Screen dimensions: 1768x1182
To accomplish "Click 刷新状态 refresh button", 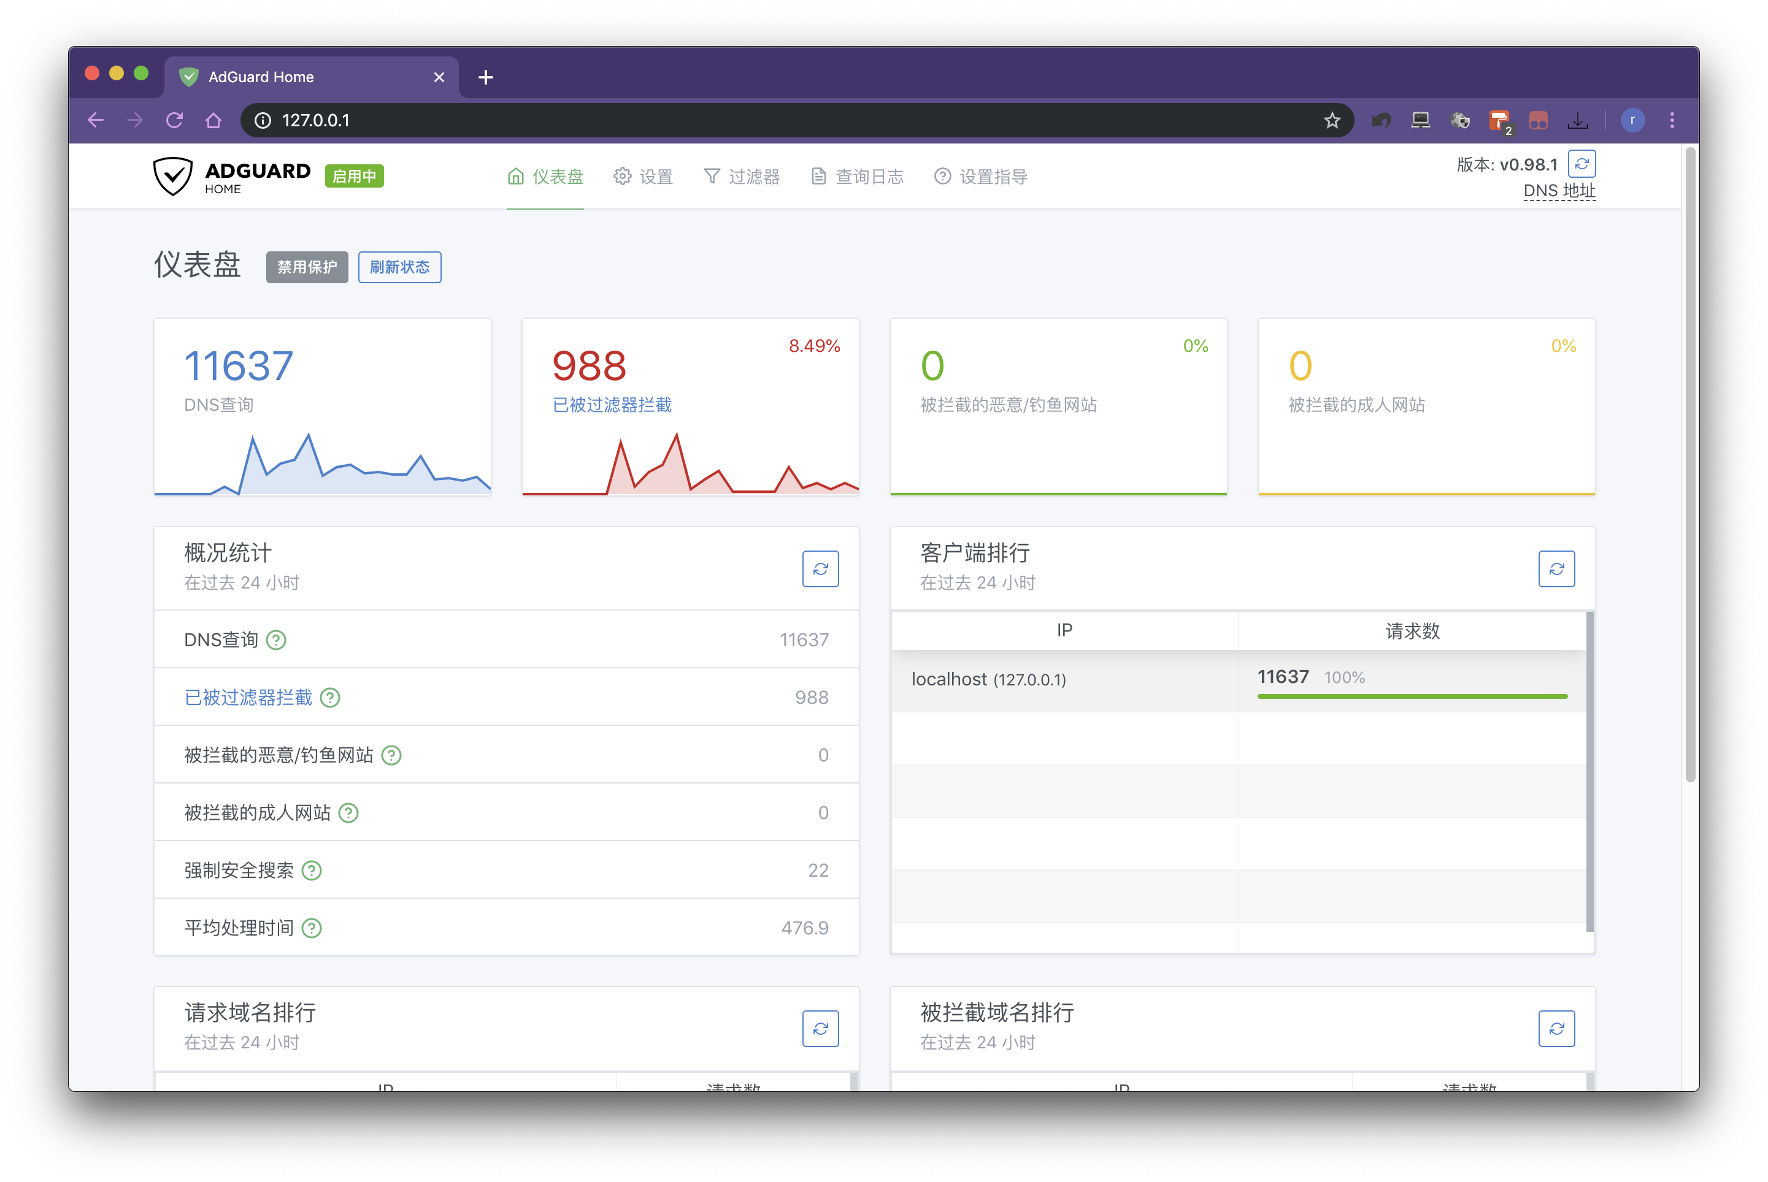I will 400,265.
